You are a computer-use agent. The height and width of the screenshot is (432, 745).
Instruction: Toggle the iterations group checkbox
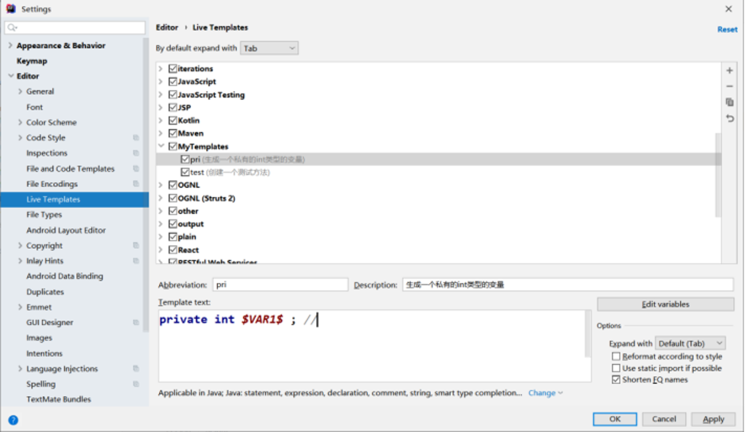[172, 69]
